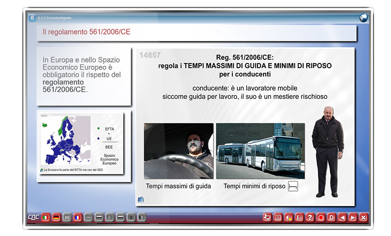
Task: Click the driver at steering wheel photo
Action: click(179, 151)
